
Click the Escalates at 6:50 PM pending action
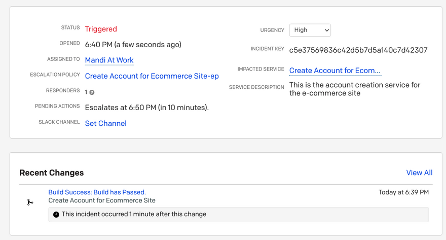click(146, 108)
